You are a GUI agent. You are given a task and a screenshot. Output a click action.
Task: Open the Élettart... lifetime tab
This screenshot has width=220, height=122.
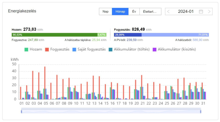150,11
